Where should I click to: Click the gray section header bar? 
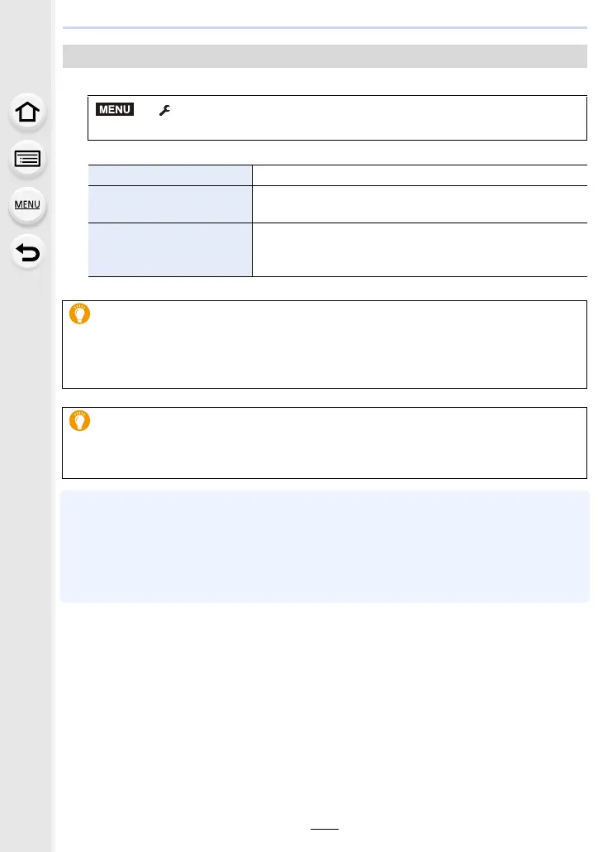coord(325,55)
